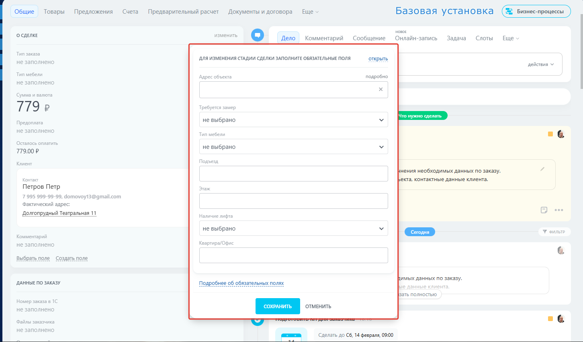This screenshot has height=342, width=583.
Task: Open the Товары tab
Action: point(54,12)
